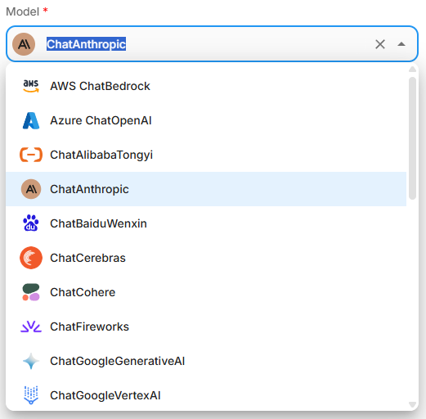426x419 pixels.
Task: Click the AWS logo icon
Action: 31,86
